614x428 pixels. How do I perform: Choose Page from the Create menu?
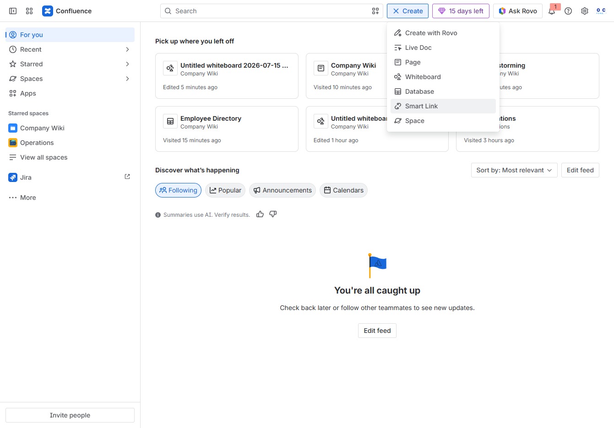[443, 62]
